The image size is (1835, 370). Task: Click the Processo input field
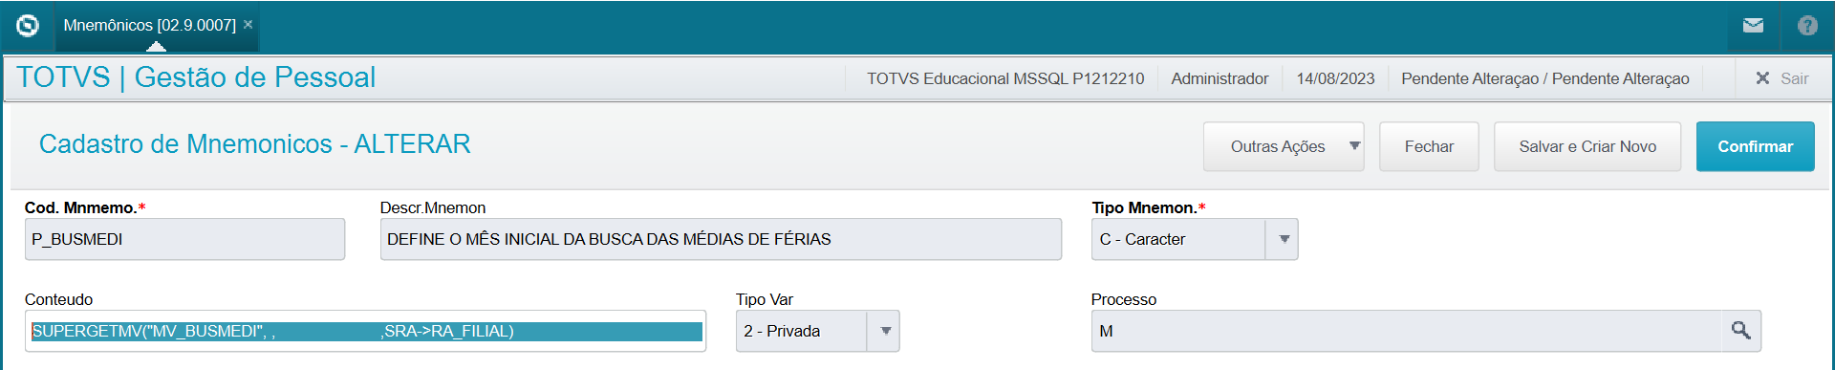1405,331
